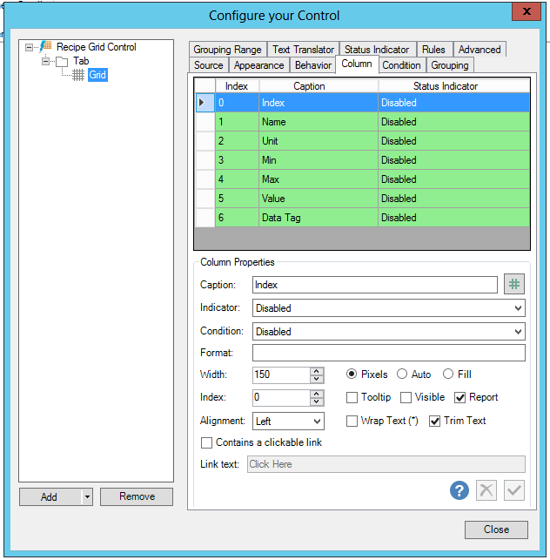Select the Data Tag row in column grid
Image resolution: width=550 pixels, height=560 pixels.
281,218
